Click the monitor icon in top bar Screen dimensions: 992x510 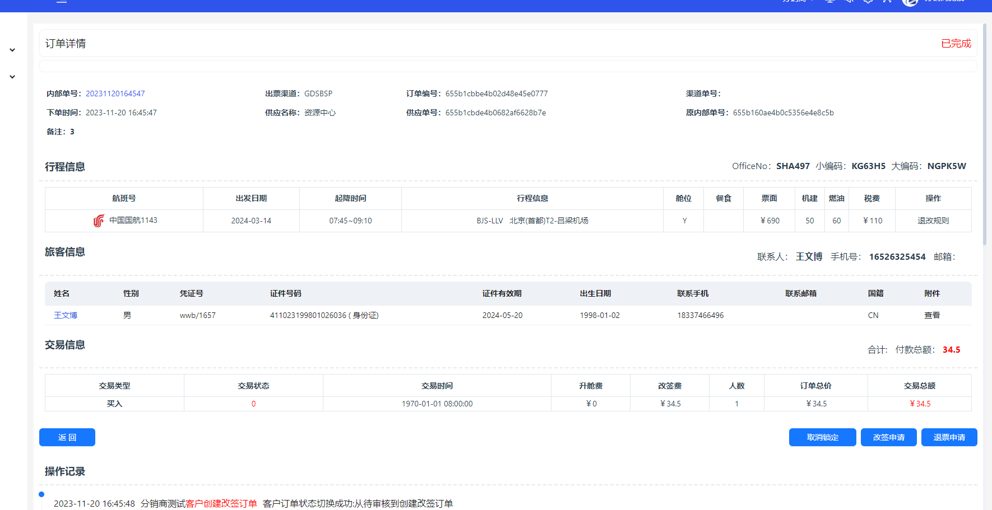tap(830, 2)
